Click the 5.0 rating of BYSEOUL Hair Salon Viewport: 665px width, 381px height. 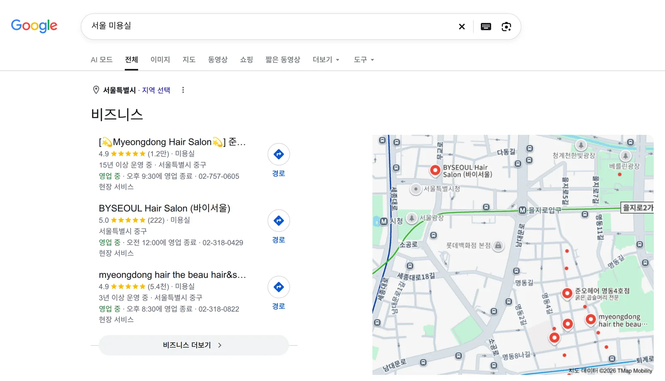104,220
